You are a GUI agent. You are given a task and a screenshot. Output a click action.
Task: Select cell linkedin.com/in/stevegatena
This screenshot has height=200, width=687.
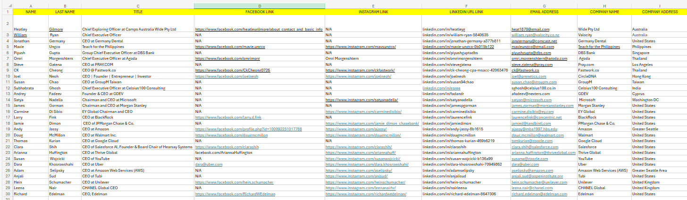466,64
